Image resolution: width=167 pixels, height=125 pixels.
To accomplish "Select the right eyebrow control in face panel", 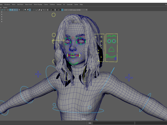I will click(x=114, y=36).
